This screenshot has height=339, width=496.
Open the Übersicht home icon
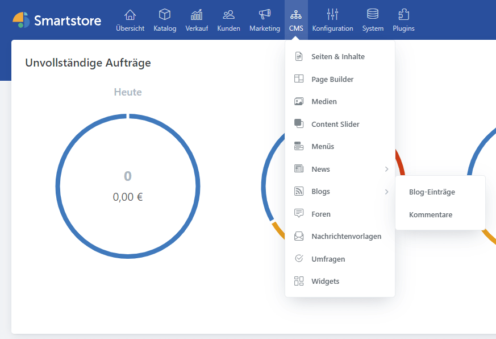130,15
